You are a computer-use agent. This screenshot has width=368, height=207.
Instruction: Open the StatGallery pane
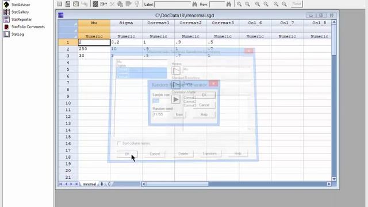(17, 12)
